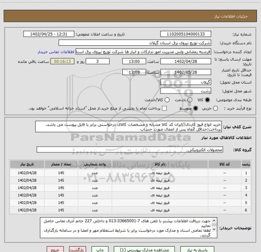
Task: Click the 13:00 price validity time field
Action: [134, 72]
